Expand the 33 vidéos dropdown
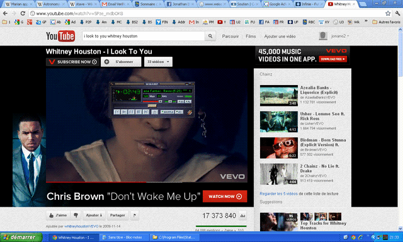The width and height of the screenshot is (403, 242). [158, 62]
